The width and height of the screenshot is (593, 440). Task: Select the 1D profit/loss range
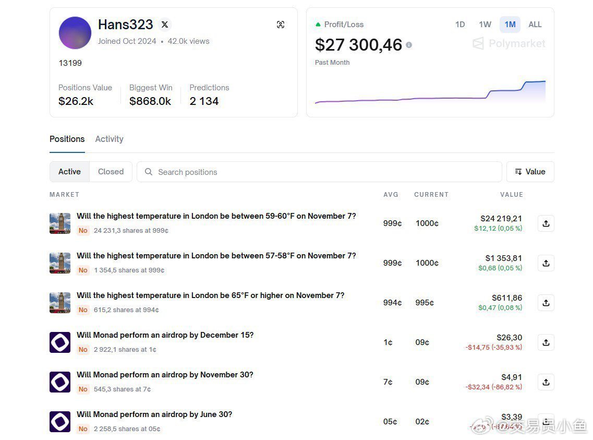460,25
